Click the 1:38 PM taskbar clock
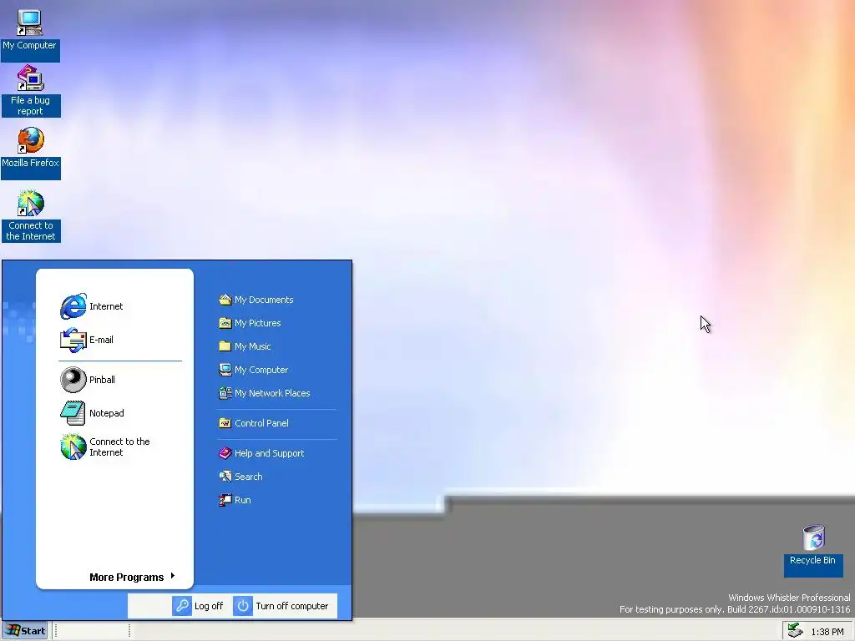 click(827, 631)
